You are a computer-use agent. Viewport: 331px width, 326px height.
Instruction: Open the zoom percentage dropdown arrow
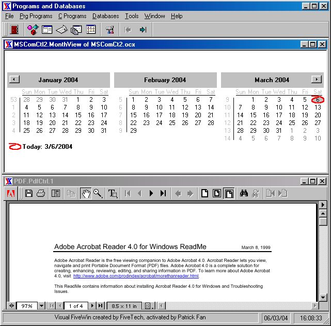click(x=42, y=306)
